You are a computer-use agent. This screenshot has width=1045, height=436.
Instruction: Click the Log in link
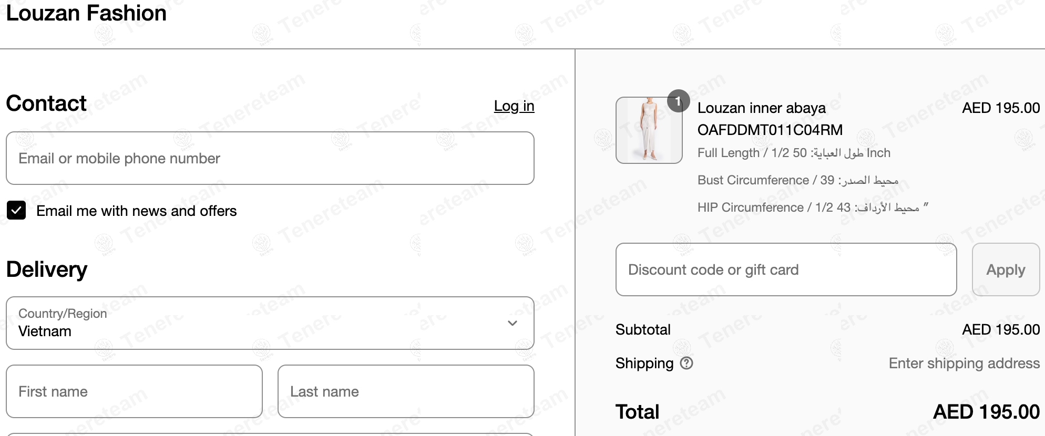[x=514, y=106]
